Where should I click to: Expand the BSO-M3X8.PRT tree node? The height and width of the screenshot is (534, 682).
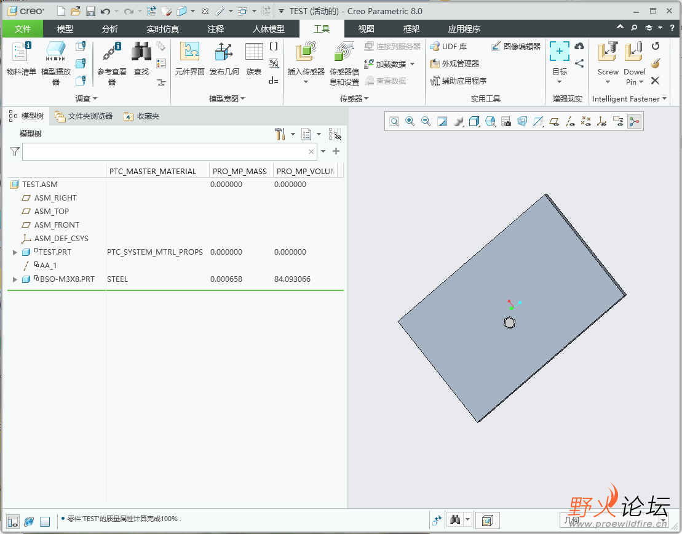tap(15, 279)
